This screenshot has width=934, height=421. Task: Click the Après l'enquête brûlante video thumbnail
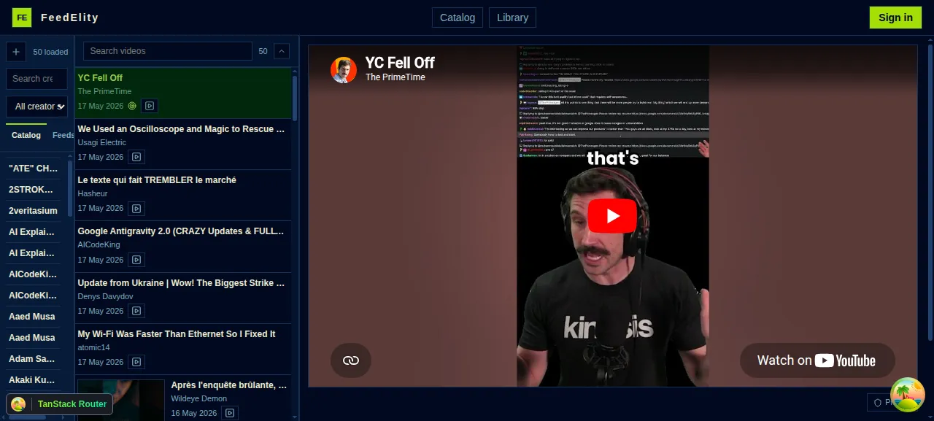[120, 400]
